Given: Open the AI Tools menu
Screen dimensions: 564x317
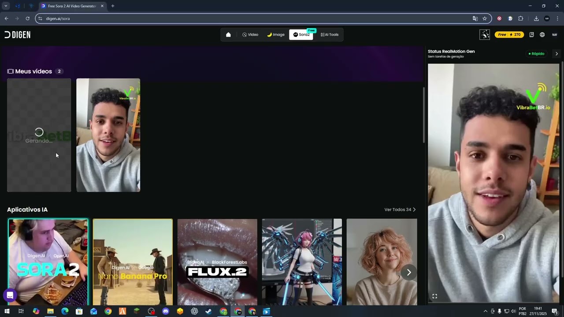Looking at the screenshot, I should tap(330, 35).
